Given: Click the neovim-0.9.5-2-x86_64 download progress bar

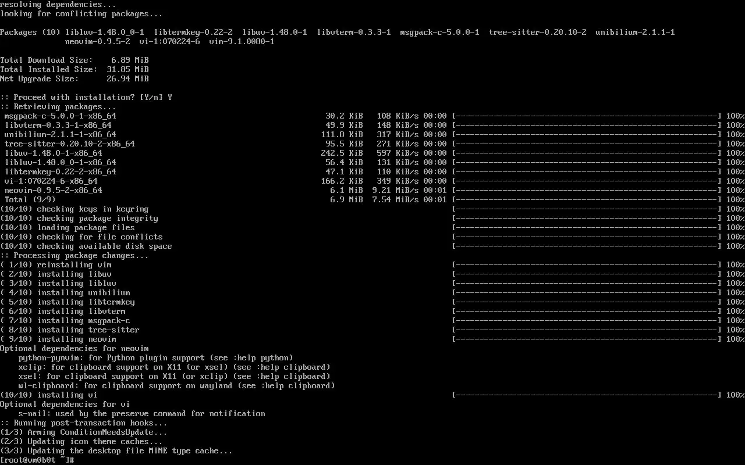Looking at the screenshot, I should click(587, 190).
